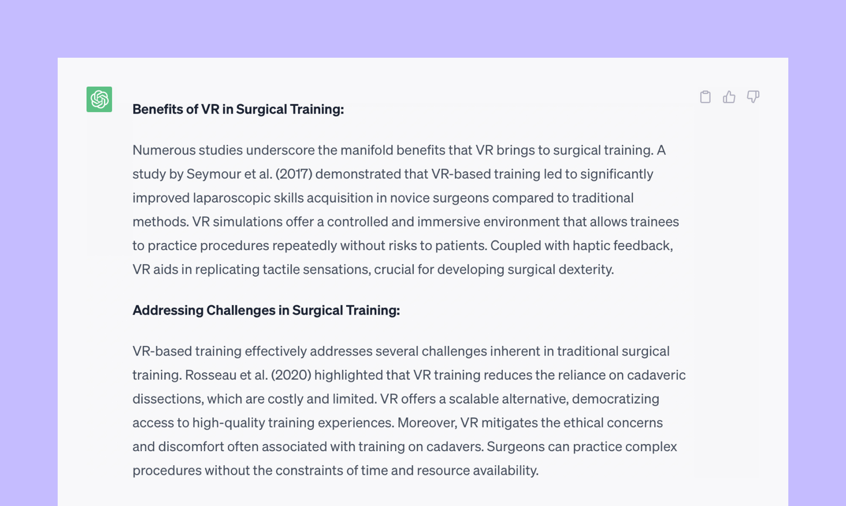Click the word "democratizing" in second paragraph
This screenshot has height=506, width=846.
(615, 399)
